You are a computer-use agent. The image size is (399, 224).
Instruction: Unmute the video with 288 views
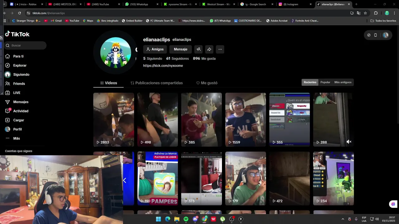pos(349,142)
